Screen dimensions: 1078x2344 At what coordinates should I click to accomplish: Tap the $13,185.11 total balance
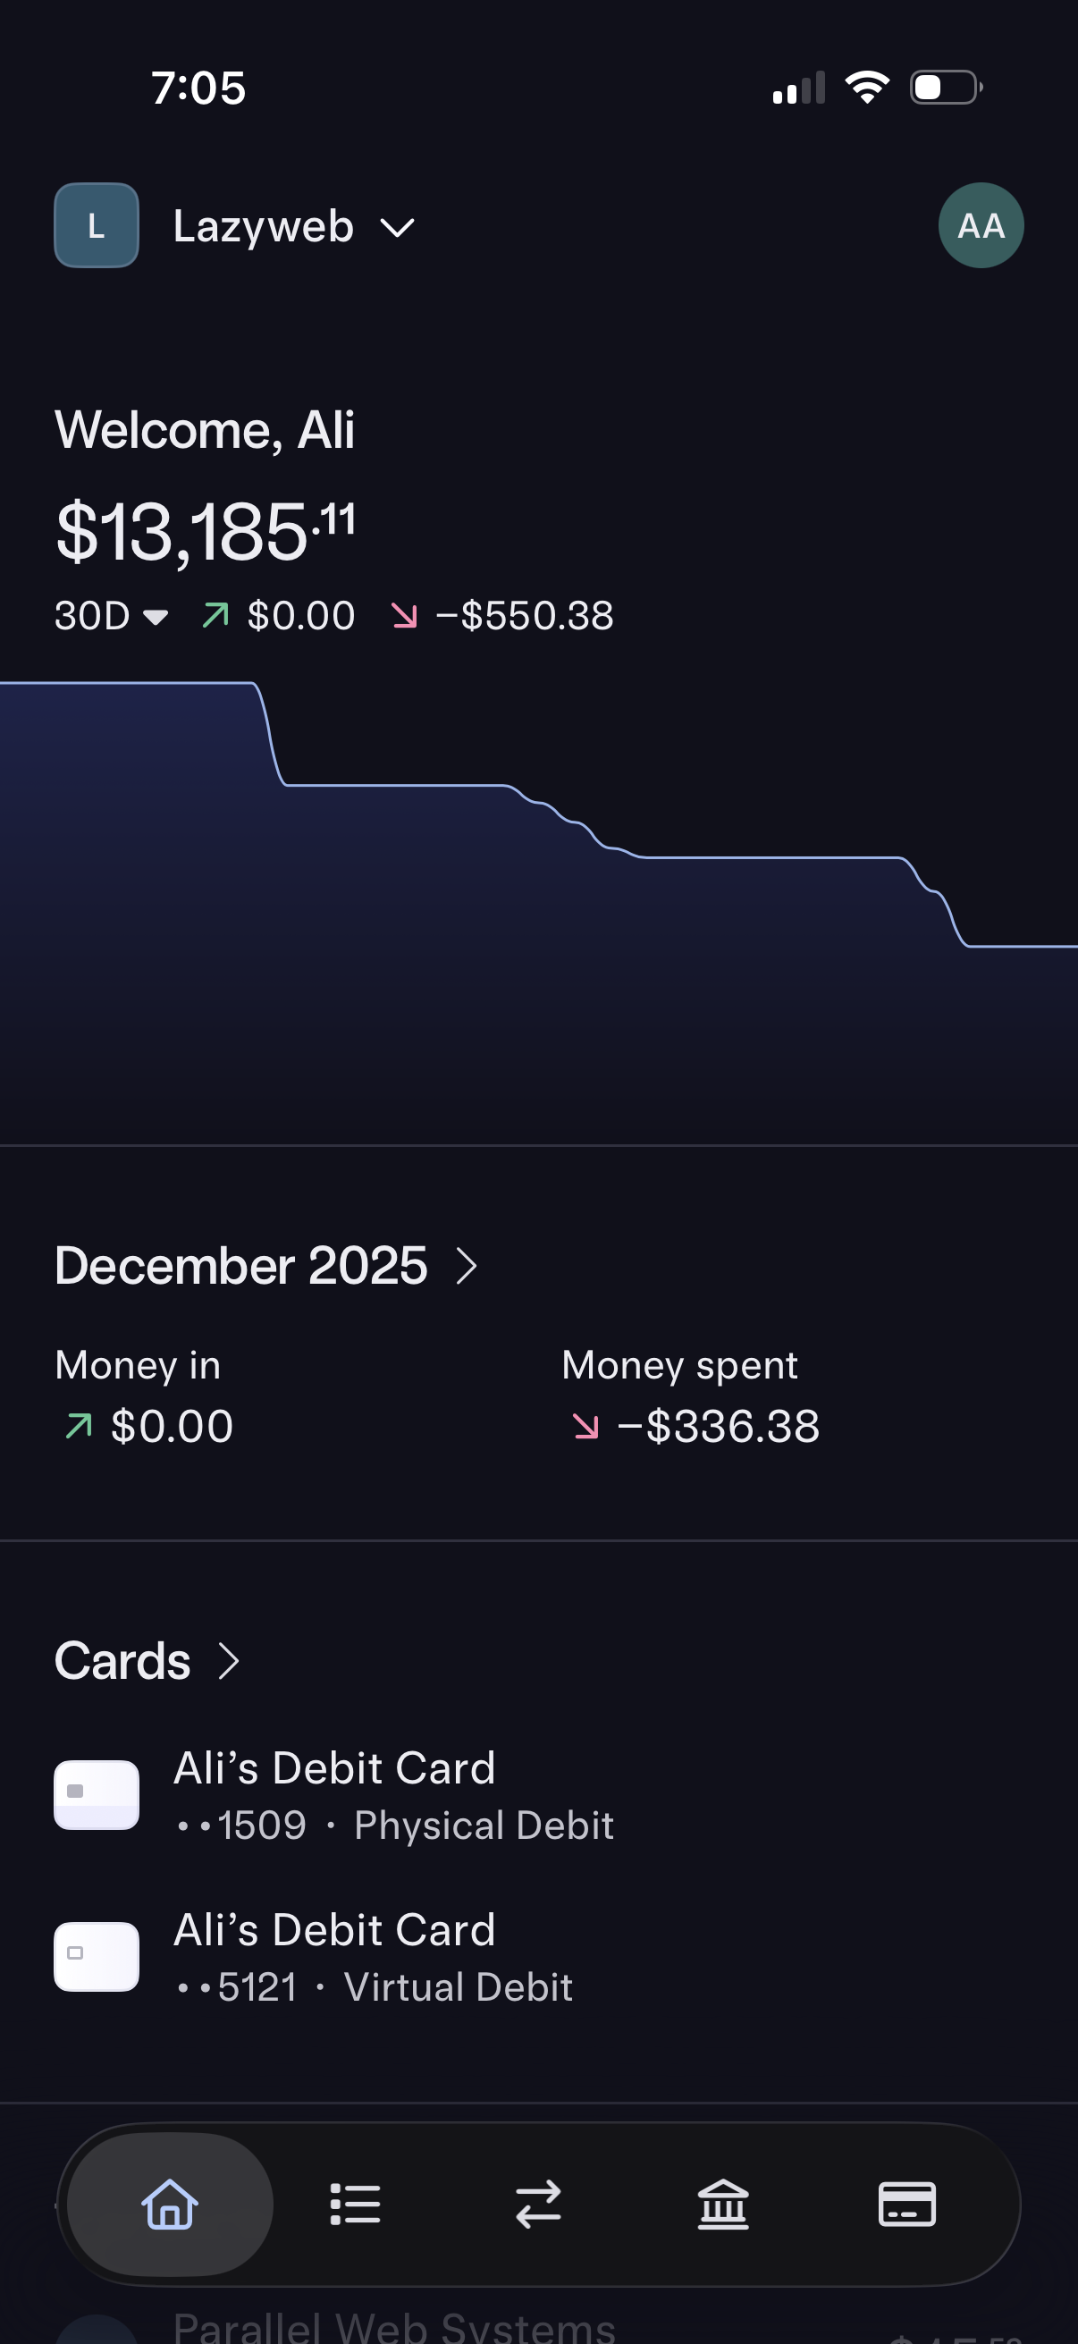206,531
